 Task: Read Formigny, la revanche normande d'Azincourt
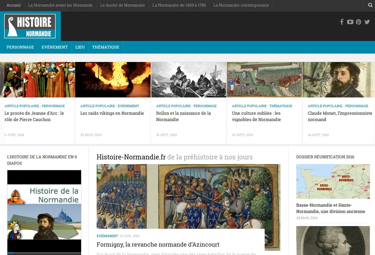[158, 245]
